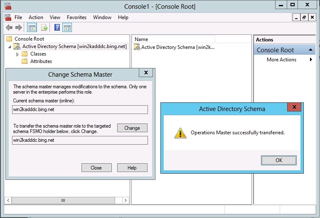Open the Help menu
The height and width of the screenshot is (218, 320).
[x=123, y=17]
